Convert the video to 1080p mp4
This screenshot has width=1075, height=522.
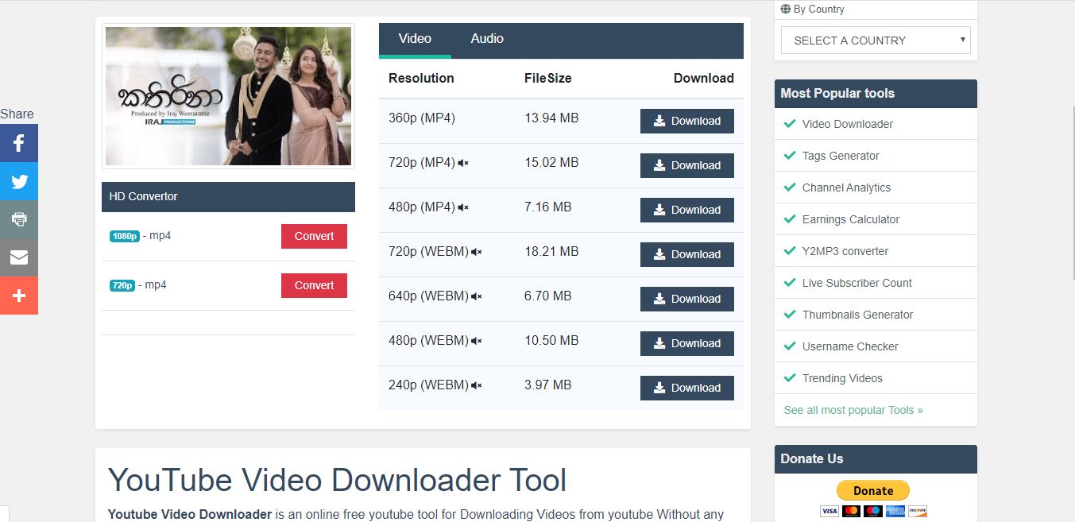(314, 236)
